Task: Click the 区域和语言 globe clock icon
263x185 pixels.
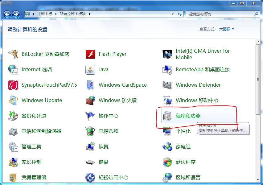Action: pyautogui.click(x=167, y=178)
